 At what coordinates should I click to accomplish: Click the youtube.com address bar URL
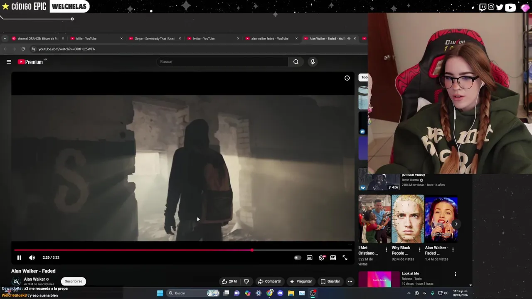pyautogui.click(x=66, y=49)
